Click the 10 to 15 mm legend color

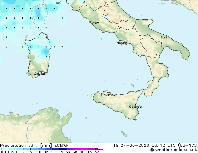click(x=41, y=149)
